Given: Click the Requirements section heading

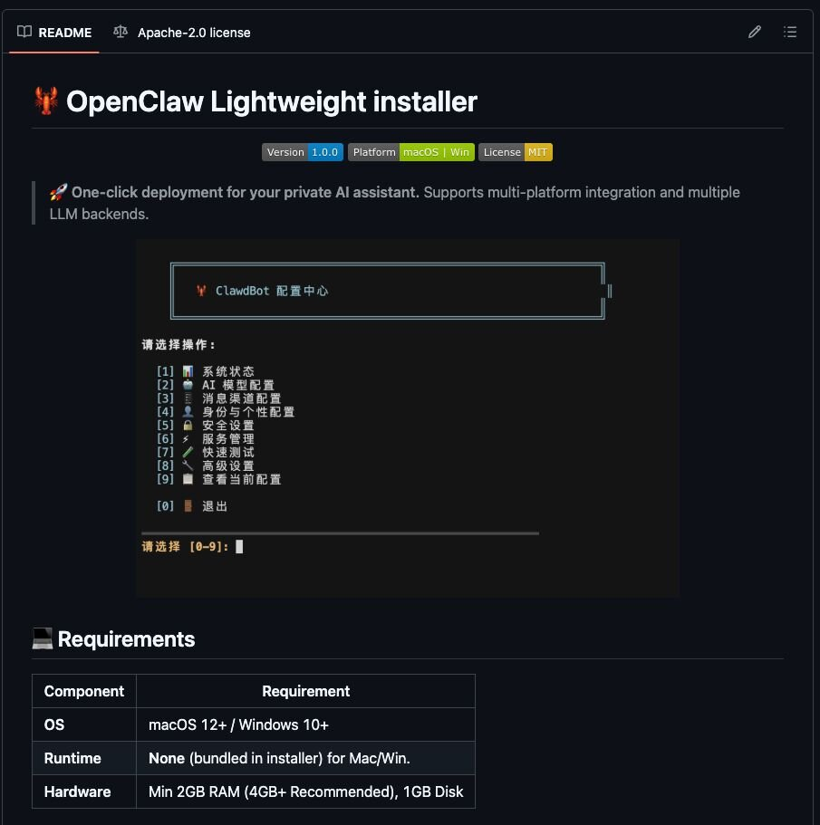Looking at the screenshot, I should pos(126,639).
